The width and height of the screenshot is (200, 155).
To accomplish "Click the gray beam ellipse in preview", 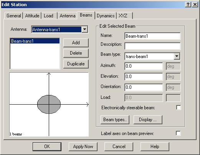I will pos(49,104).
